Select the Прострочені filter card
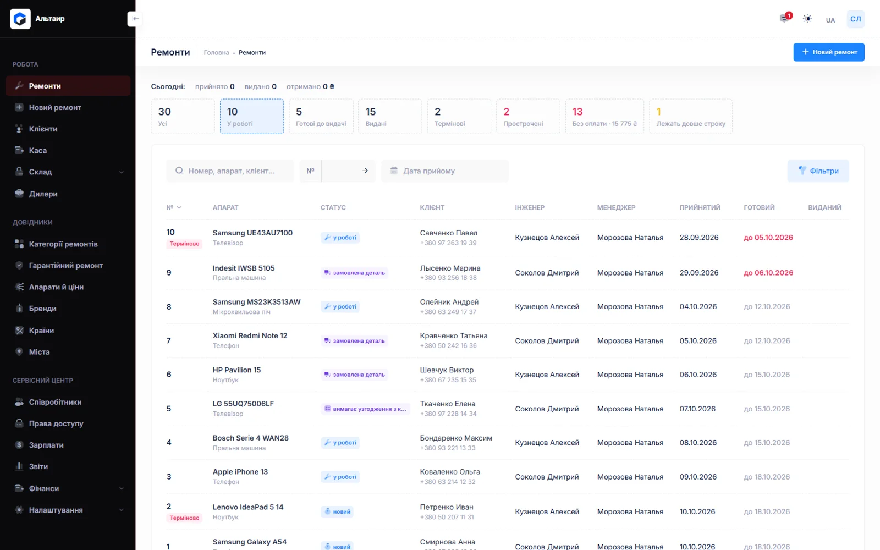Image resolution: width=880 pixels, height=550 pixels. tap(528, 117)
